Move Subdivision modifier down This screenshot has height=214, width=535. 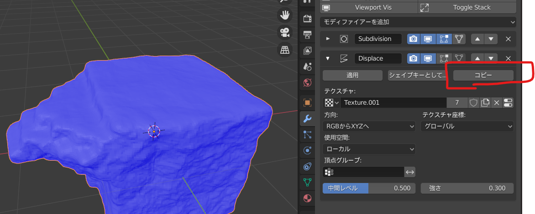[x=491, y=39]
